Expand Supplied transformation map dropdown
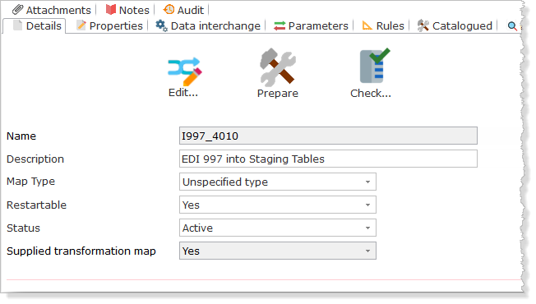This screenshot has height=304, width=536. click(278, 251)
